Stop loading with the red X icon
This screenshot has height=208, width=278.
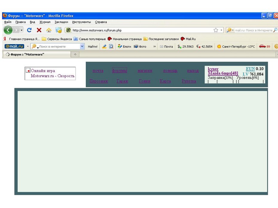[39, 30]
